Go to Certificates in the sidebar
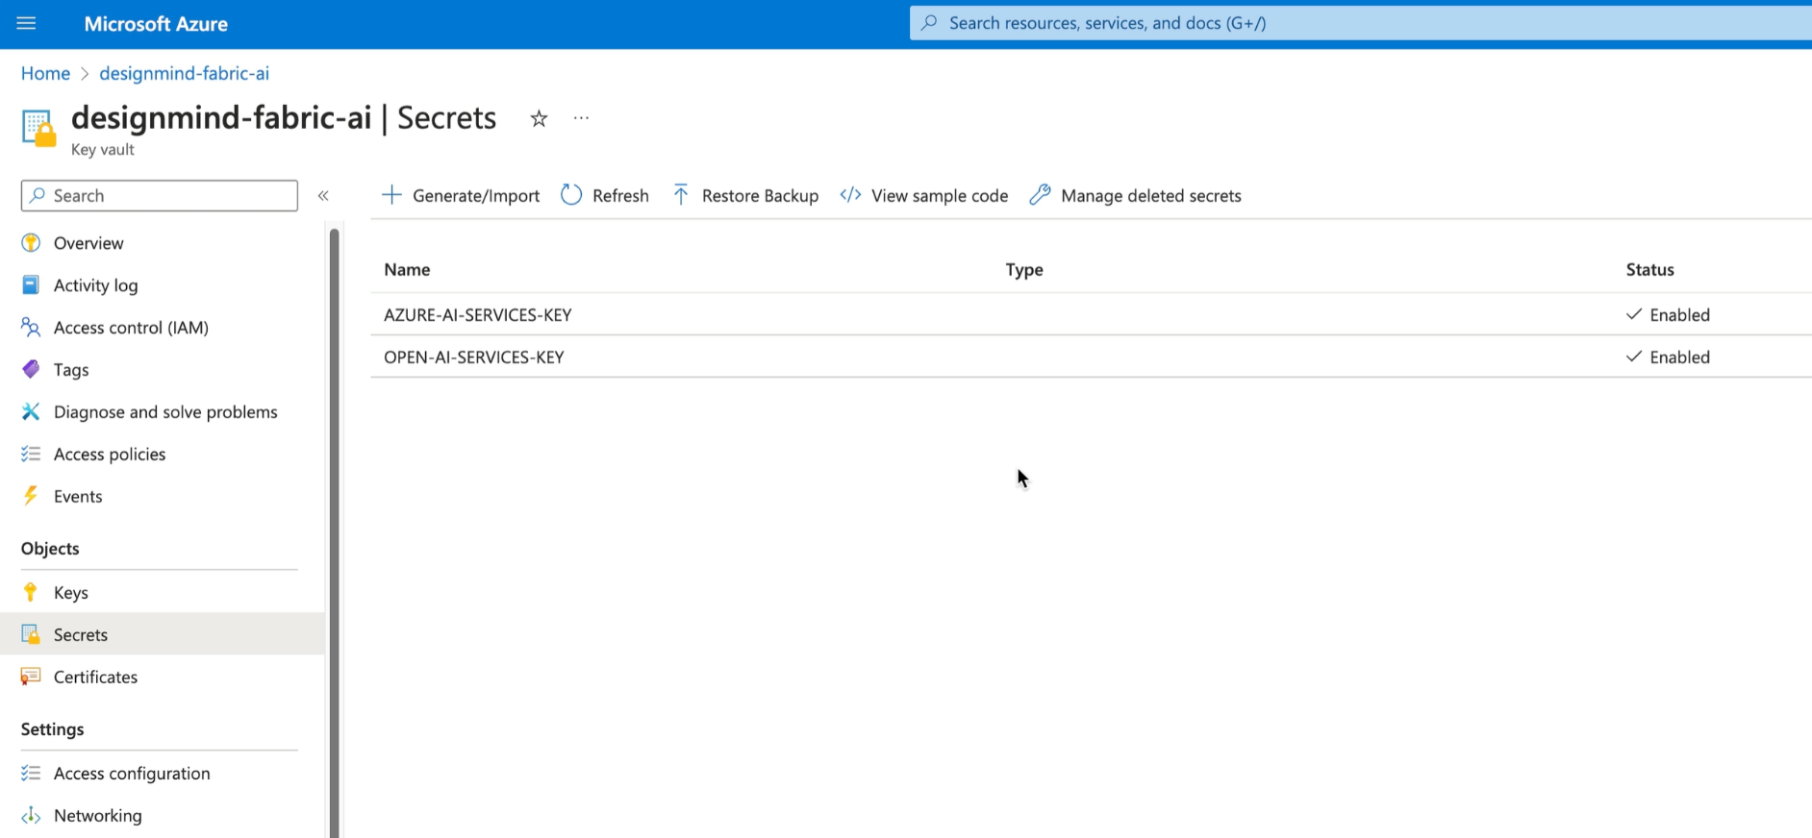The width and height of the screenshot is (1812, 838). point(95,678)
